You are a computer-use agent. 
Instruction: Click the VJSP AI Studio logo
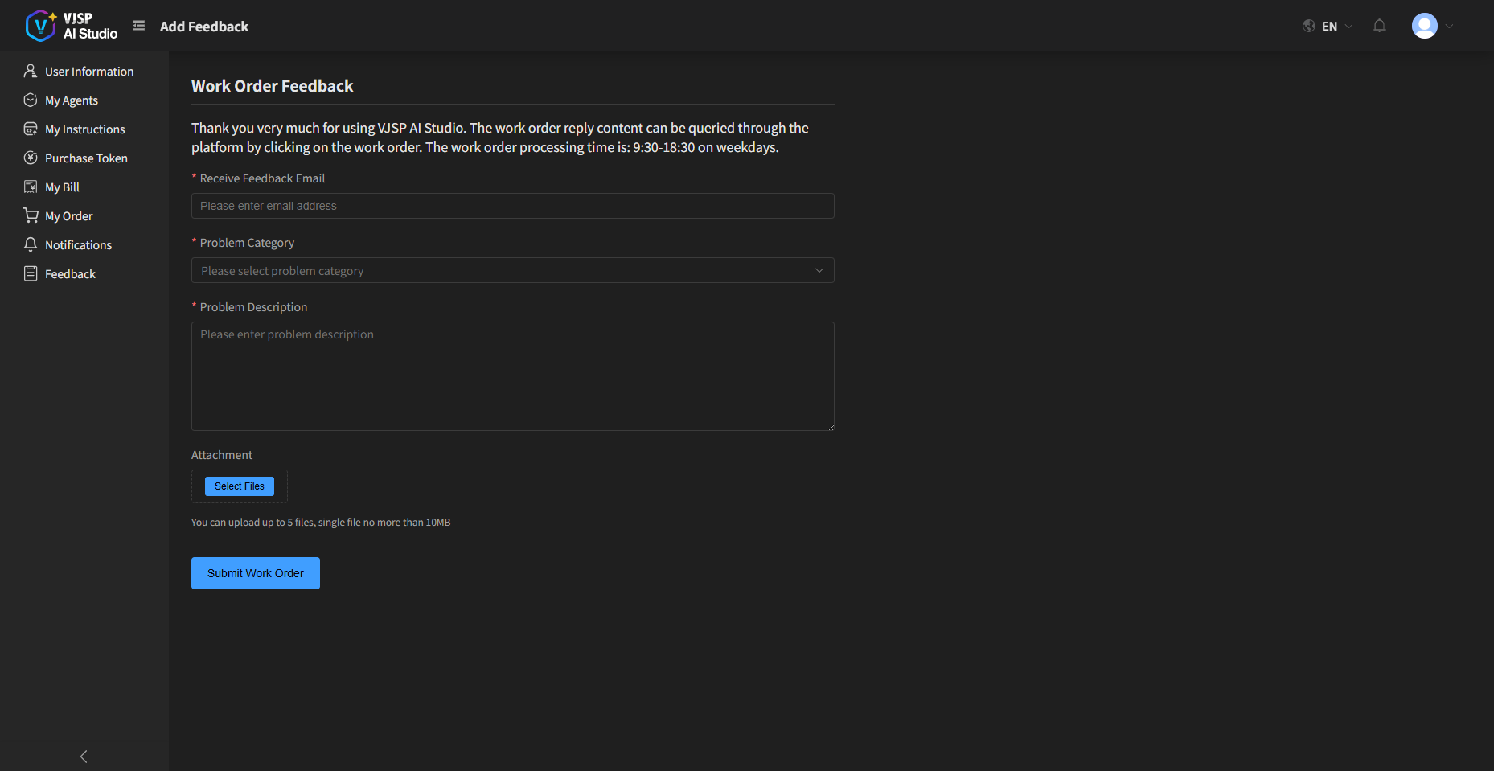(x=71, y=26)
